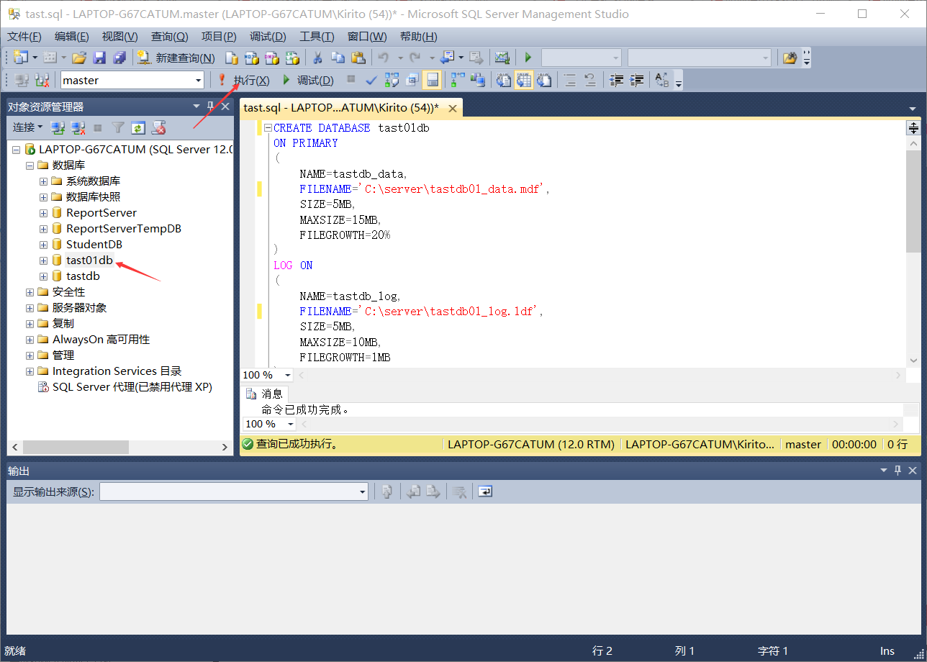927x662 pixels.
Task: Click the Cut scissors icon
Action: click(317, 58)
